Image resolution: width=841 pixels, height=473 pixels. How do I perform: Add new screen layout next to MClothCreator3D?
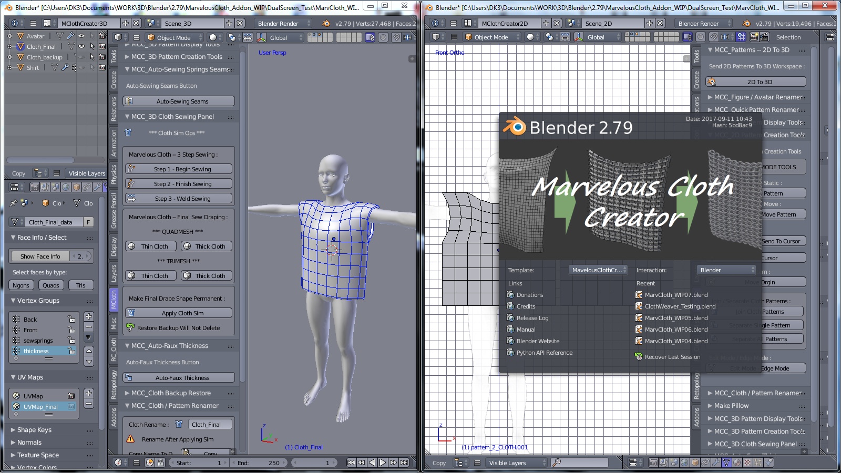coord(126,23)
